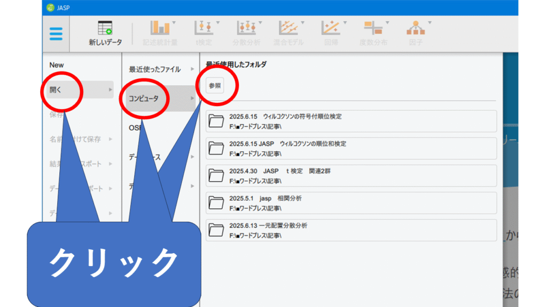
Task: Select New in the file menu
Action: pos(57,65)
